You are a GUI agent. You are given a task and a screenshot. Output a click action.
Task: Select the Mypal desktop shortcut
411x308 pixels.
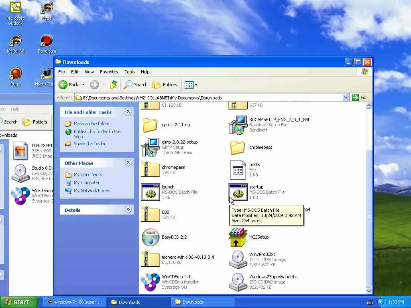47,11
